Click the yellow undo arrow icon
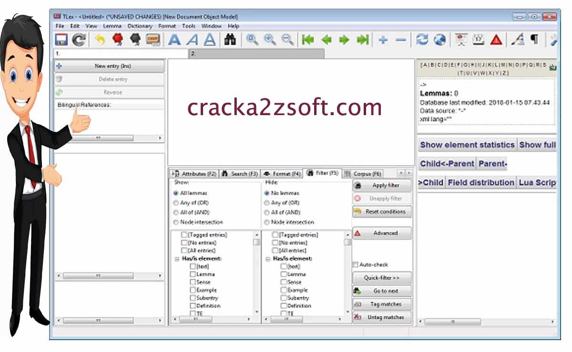Screen dimensions: 572x352 point(100,39)
